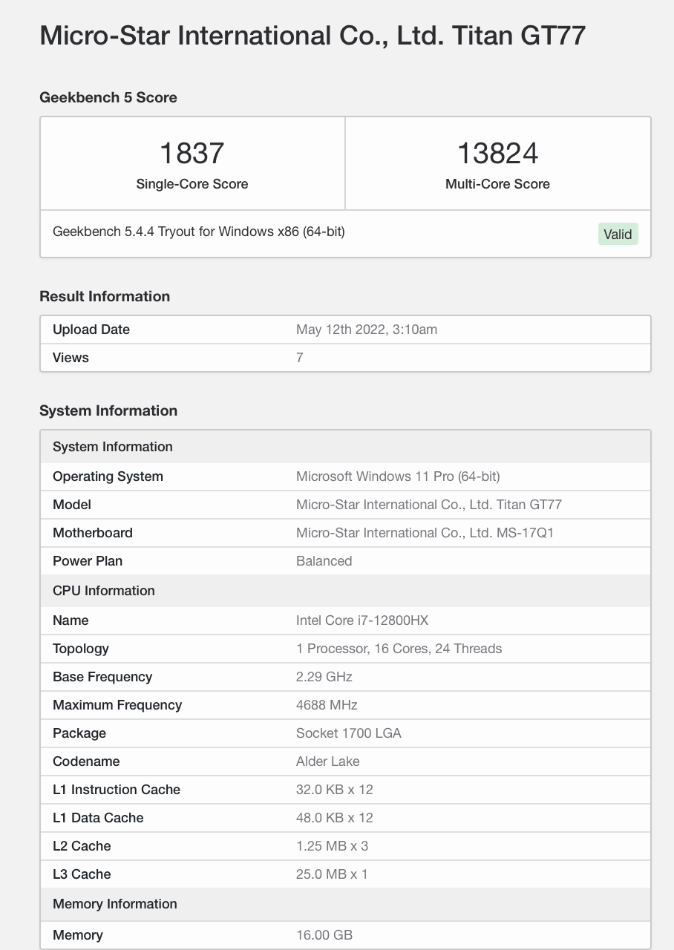Click the green Valid badge

pyautogui.click(x=618, y=235)
